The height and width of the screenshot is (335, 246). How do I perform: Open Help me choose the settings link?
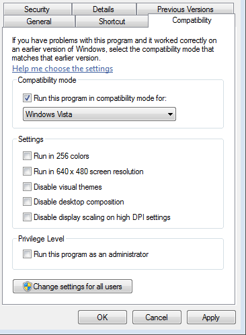click(63, 69)
